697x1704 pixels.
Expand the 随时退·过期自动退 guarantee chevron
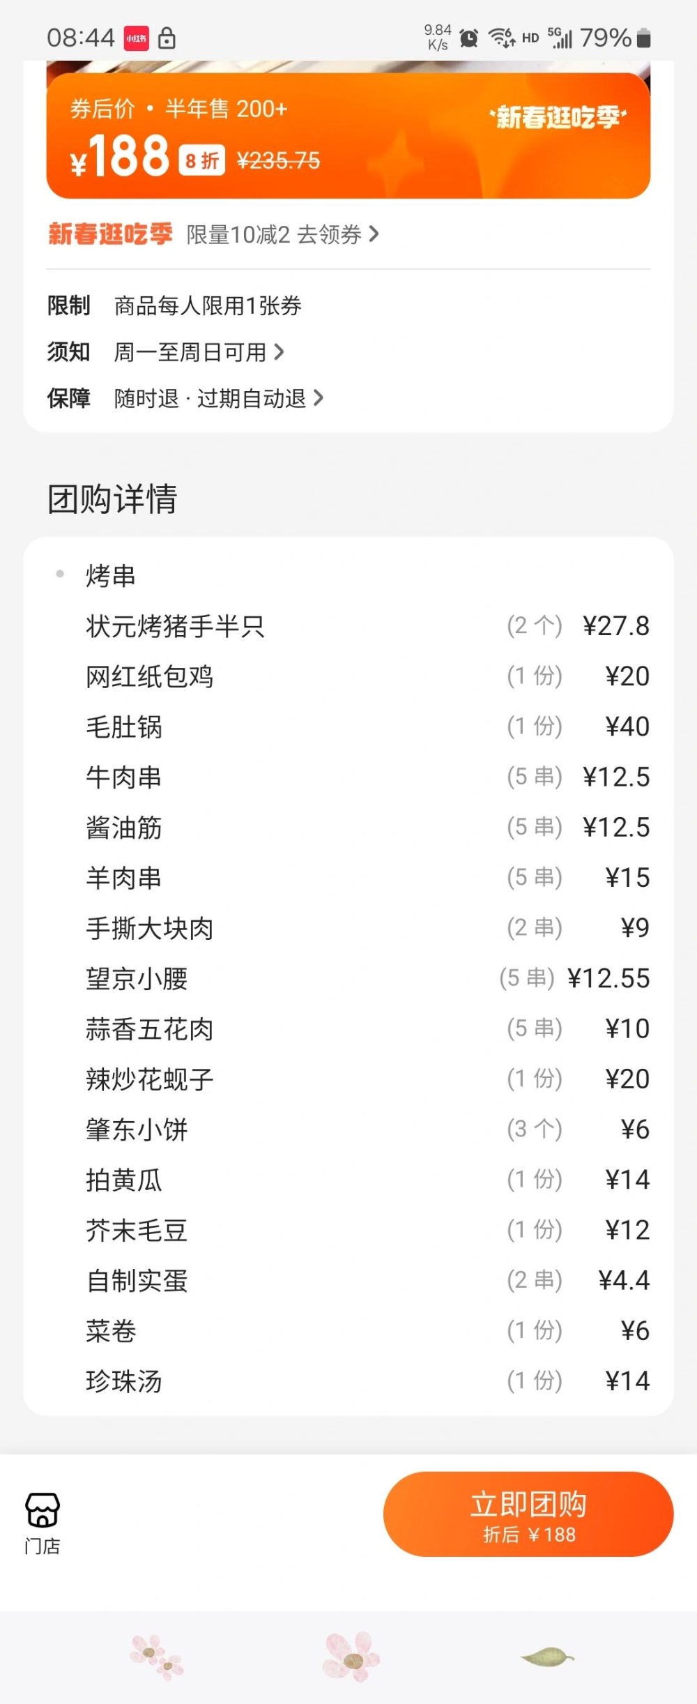[319, 398]
